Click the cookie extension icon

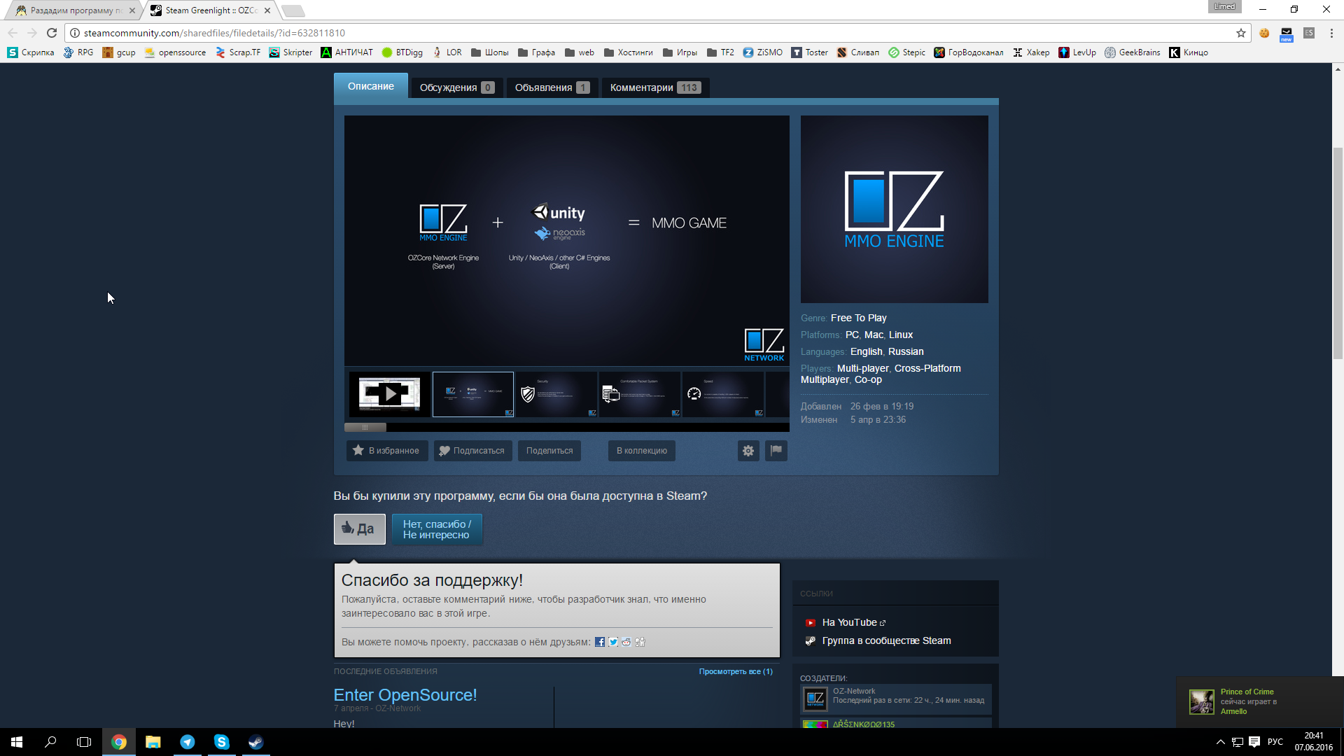click(x=1264, y=33)
